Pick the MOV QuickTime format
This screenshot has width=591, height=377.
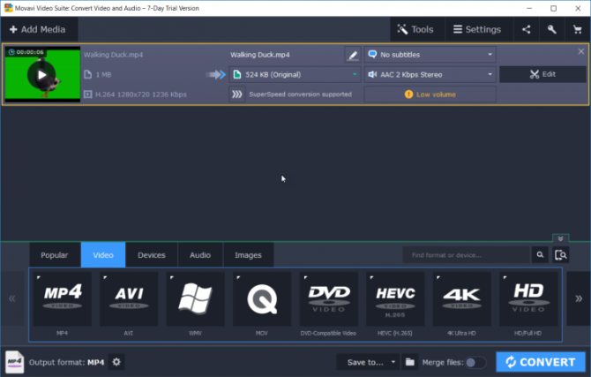(262, 299)
